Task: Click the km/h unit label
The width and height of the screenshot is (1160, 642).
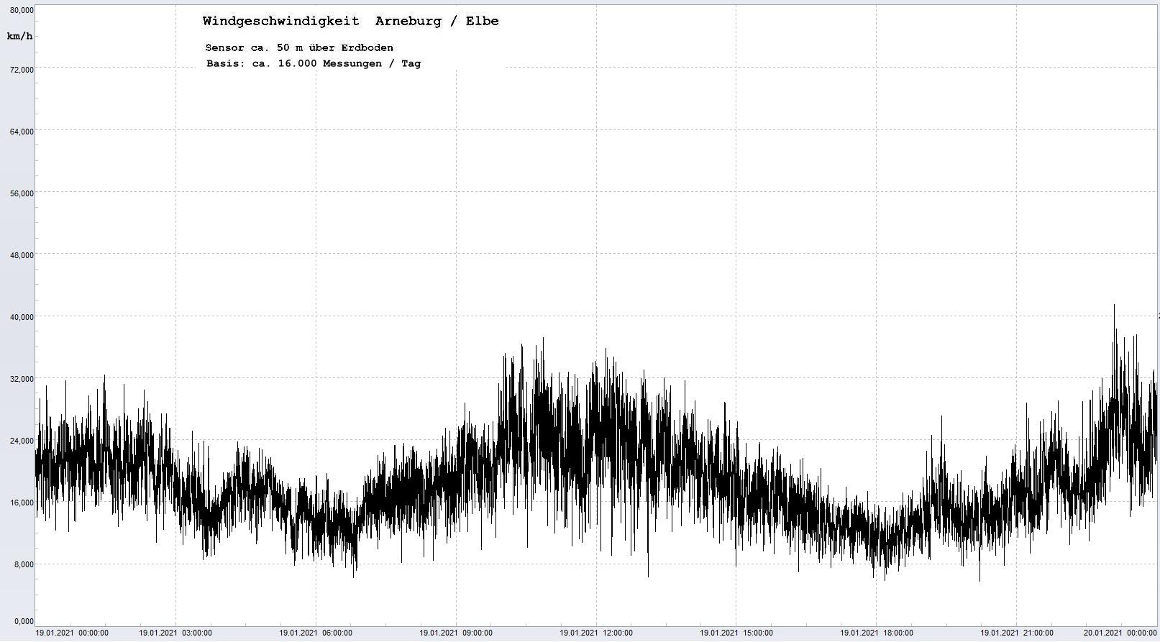Action: [19, 36]
